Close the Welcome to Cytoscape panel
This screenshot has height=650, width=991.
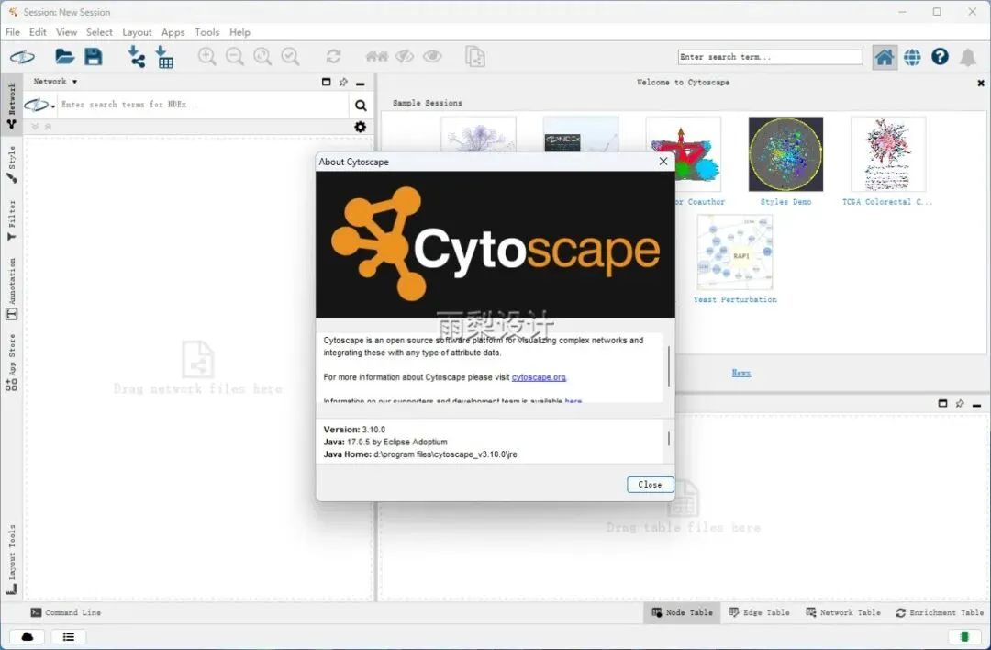tap(980, 83)
